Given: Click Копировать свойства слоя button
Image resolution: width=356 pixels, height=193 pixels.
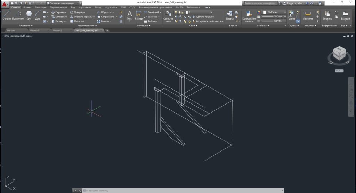Looking at the screenshot, I should pyautogui.click(x=208, y=21).
